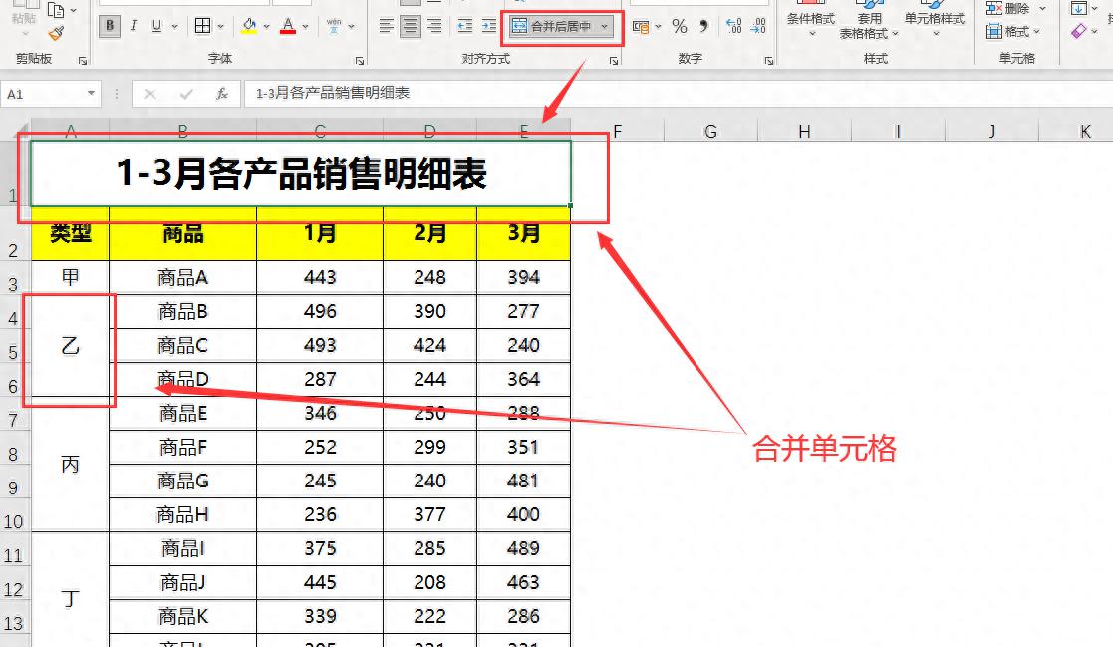Open 对齐方式 alignment dialog launcher

click(x=613, y=61)
